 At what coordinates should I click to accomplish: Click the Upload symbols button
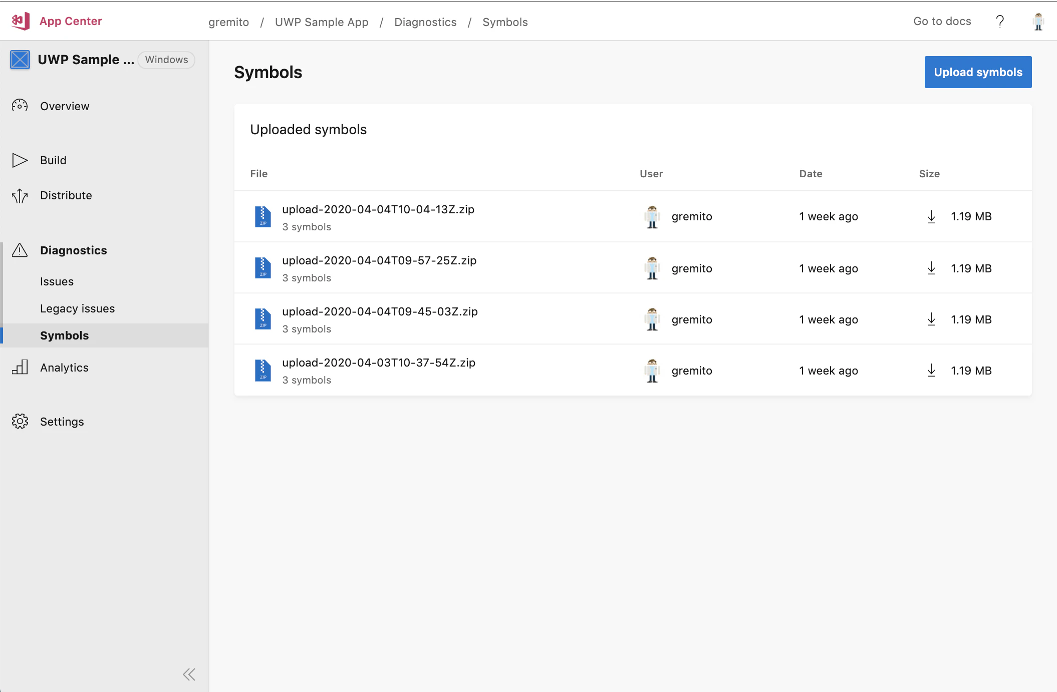[x=978, y=72]
